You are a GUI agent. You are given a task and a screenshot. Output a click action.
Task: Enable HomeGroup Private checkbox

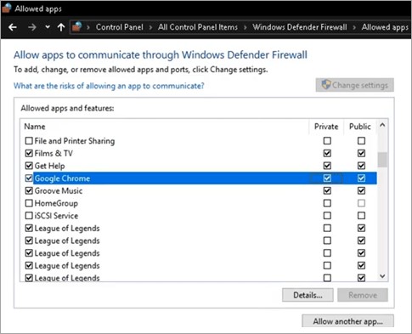327,203
